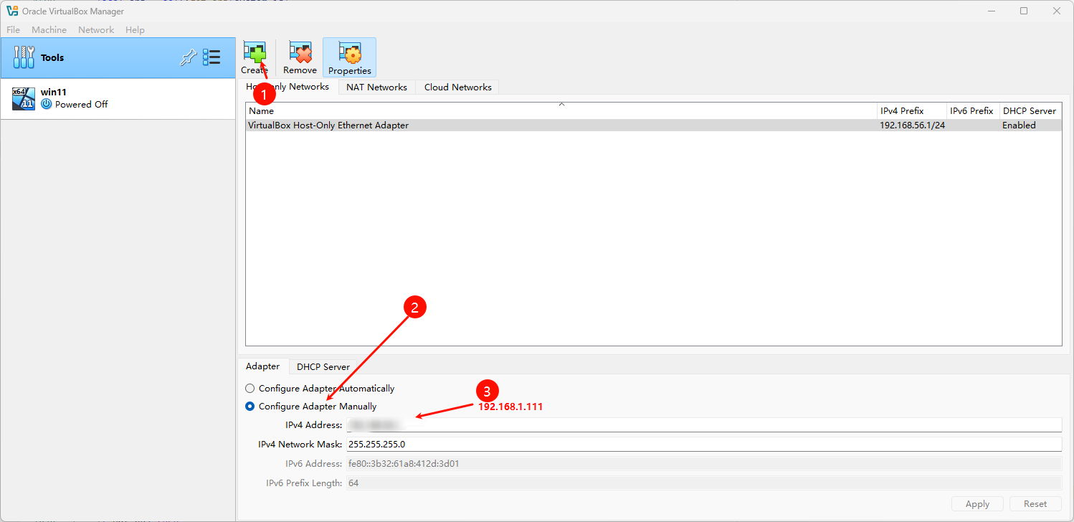
Task: Click the IPv4 Address field
Action: (x=704, y=425)
